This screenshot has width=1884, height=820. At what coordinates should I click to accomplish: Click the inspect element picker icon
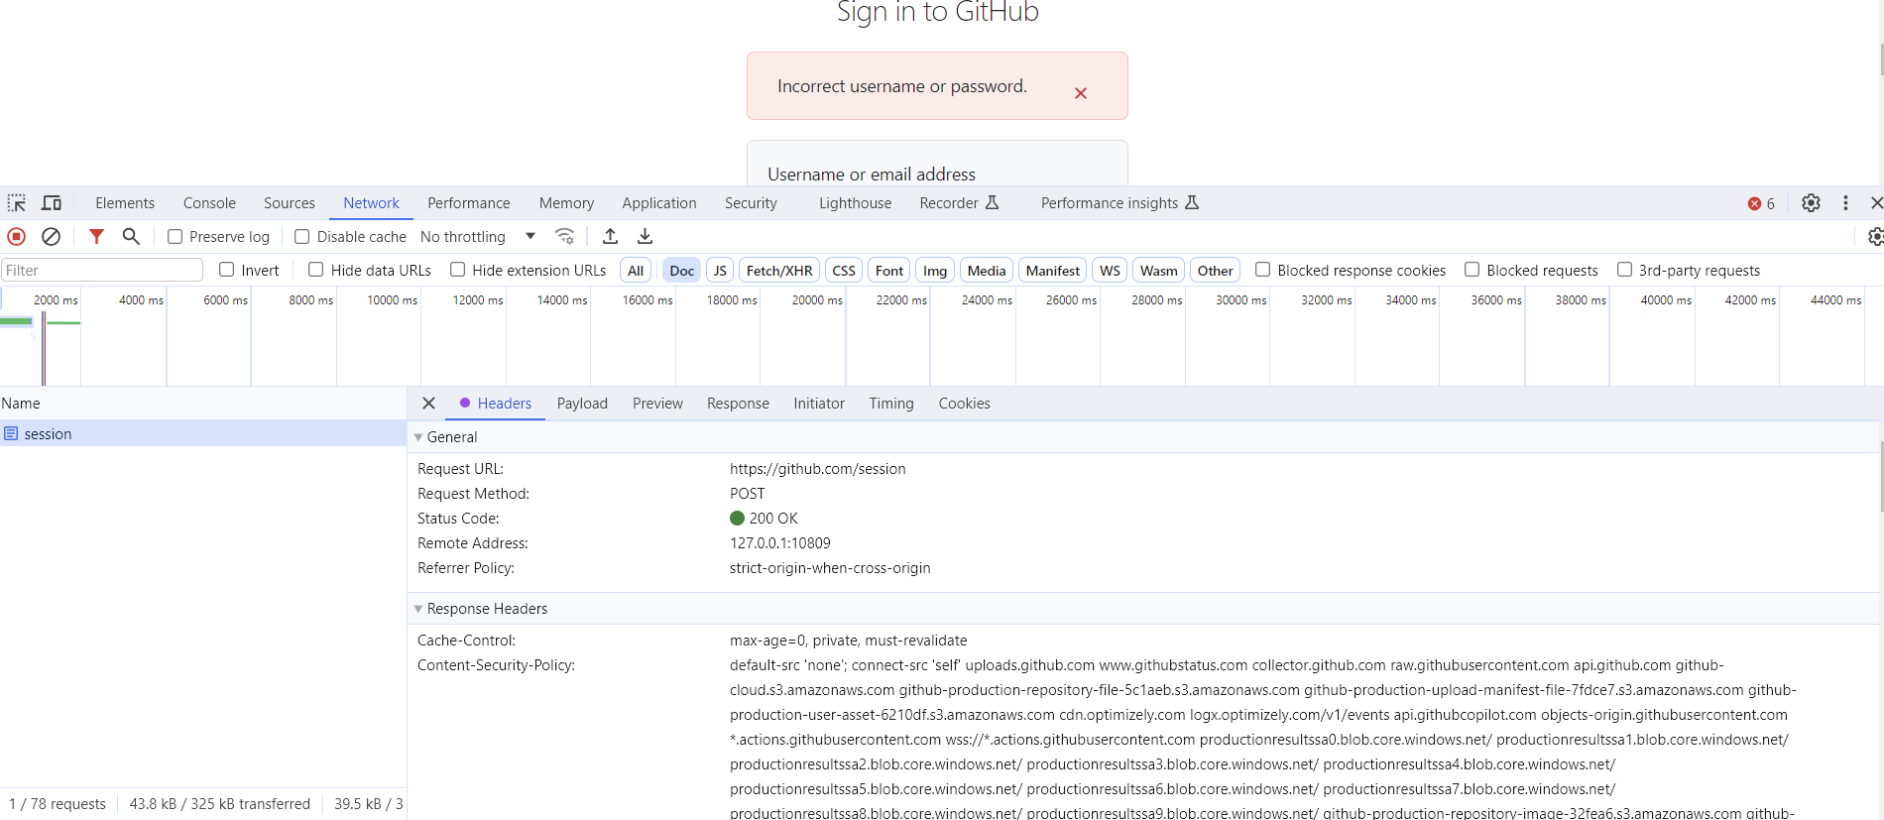pyautogui.click(x=17, y=203)
